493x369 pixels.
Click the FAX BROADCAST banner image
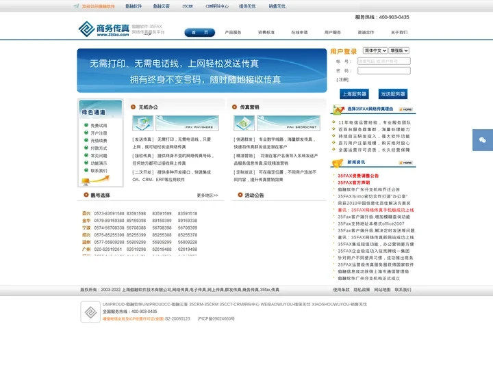coord(289,123)
